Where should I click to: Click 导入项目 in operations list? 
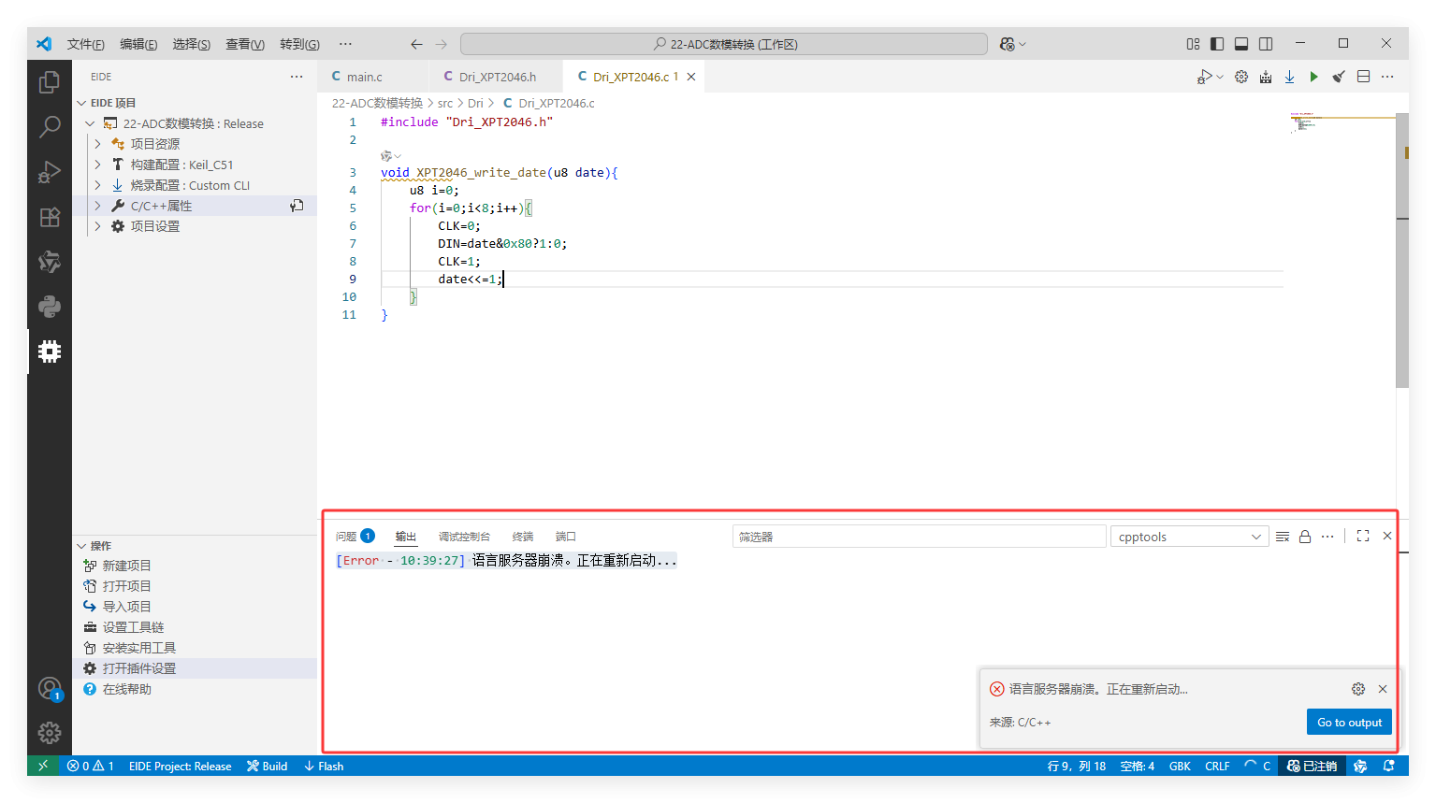(126, 607)
